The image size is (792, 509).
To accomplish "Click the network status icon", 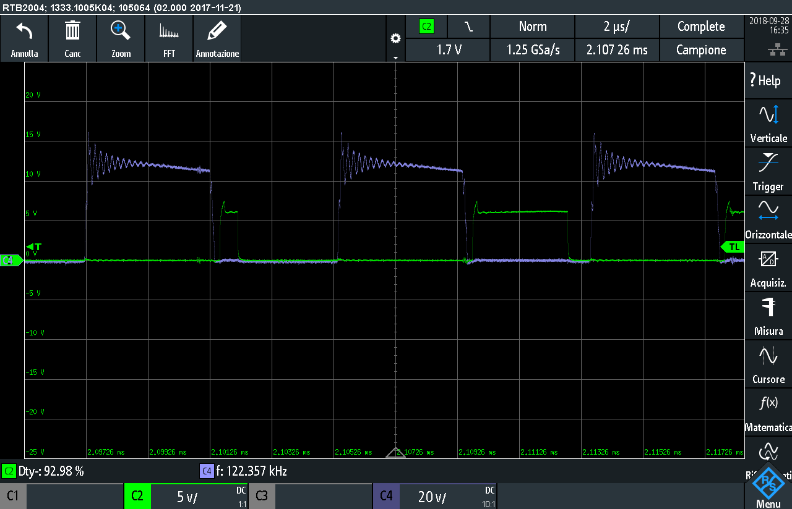I will (777, 51).
